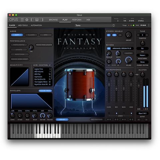Screen dimensions: 160x160
Task: Click the LC filter knob
Action: [x=109, y=61]
